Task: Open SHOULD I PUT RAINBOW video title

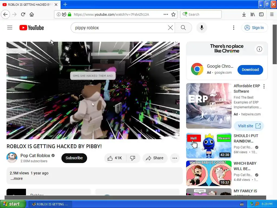Action: 246,138
